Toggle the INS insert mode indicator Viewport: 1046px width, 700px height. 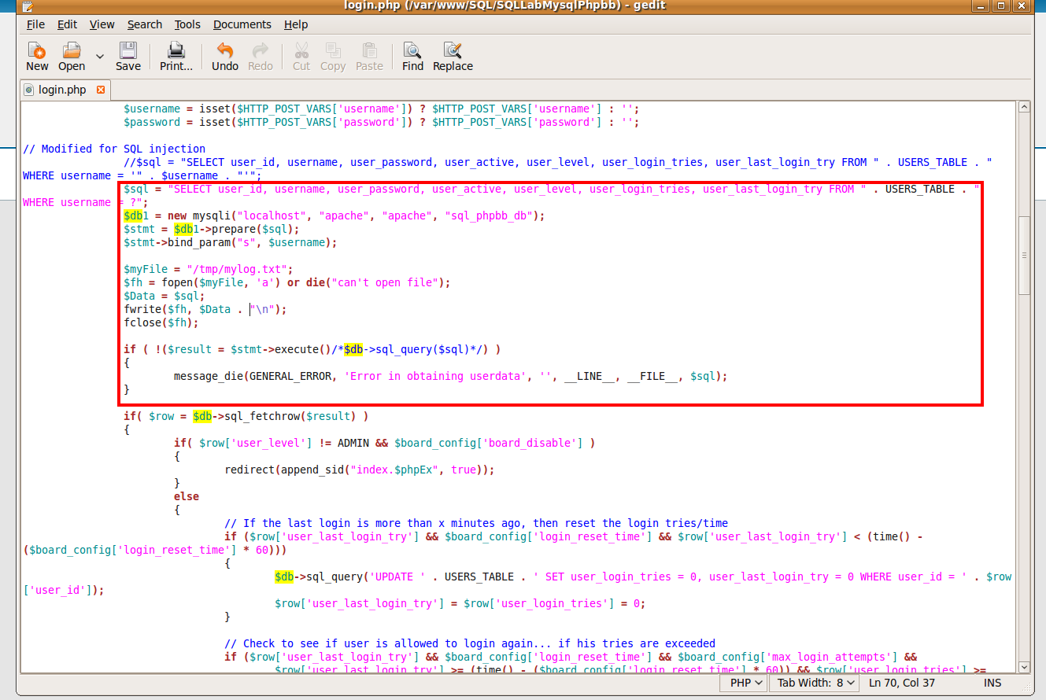992,683
